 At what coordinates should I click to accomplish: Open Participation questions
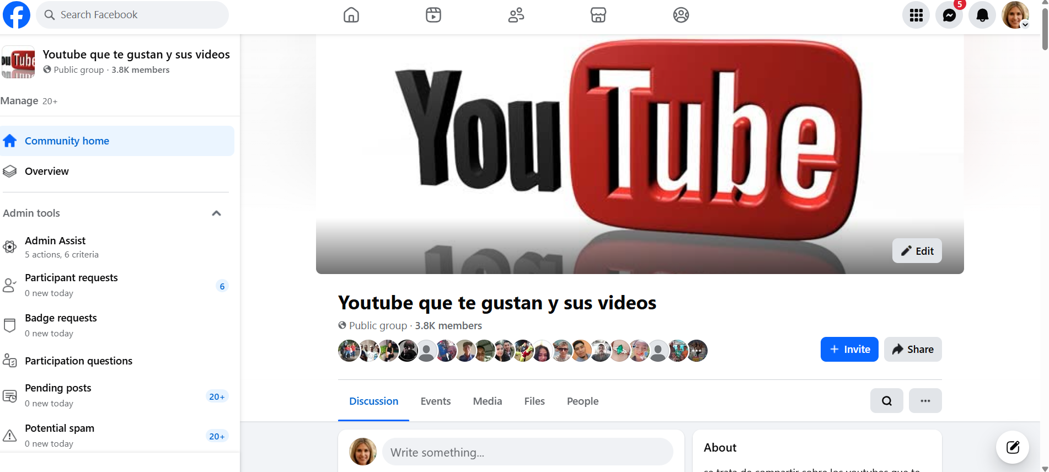coord(117,361)
